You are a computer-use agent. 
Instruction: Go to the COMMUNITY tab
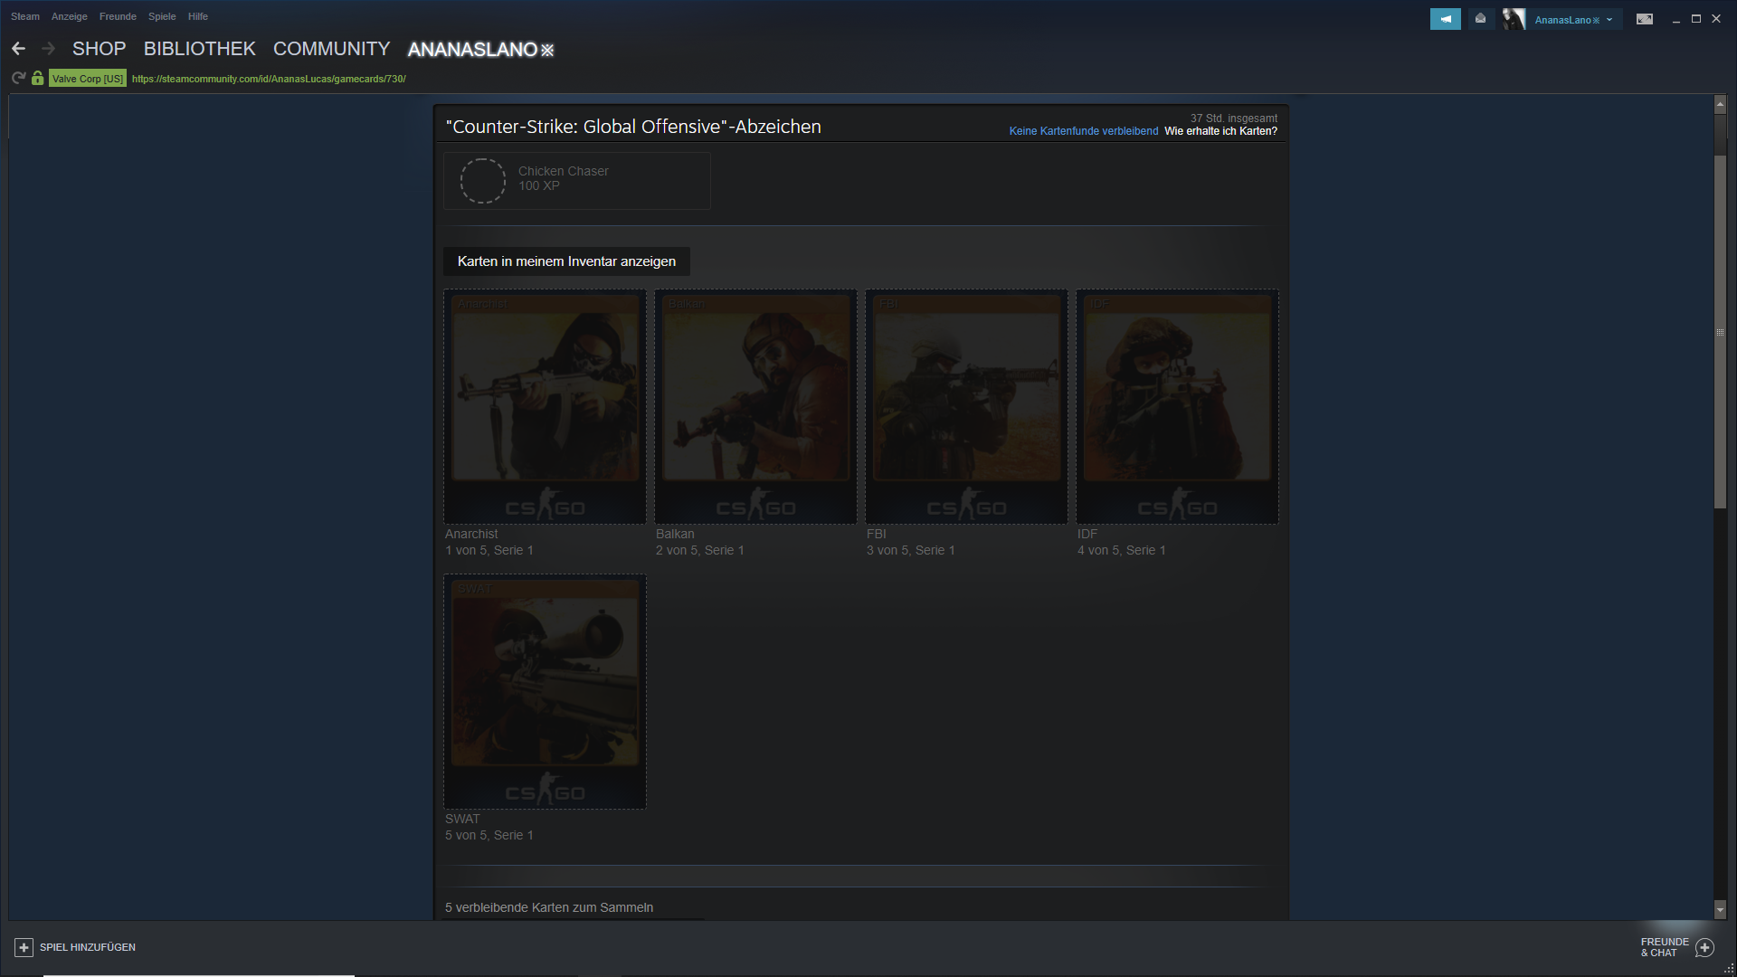[332, 49]
